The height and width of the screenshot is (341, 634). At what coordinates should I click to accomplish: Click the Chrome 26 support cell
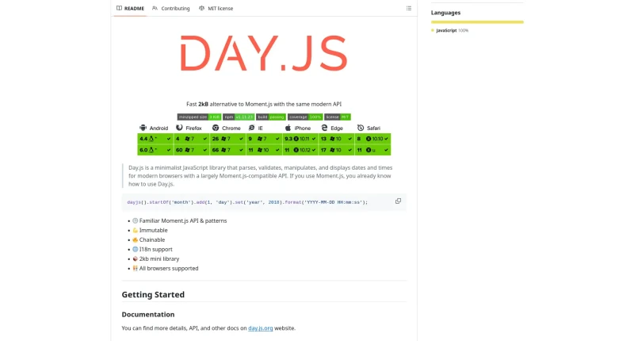click(227, 139)
